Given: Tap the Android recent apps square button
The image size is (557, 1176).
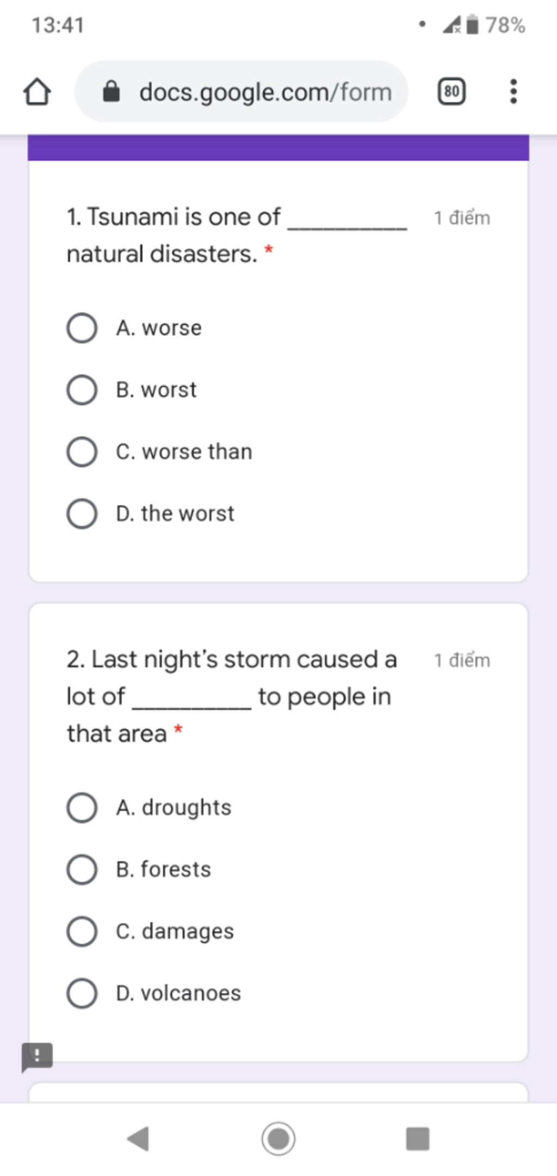Looking at the screenshot, I should point(418,1138).
